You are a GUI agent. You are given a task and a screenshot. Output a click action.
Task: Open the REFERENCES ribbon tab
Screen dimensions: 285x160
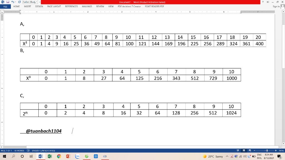coord(72,7)
